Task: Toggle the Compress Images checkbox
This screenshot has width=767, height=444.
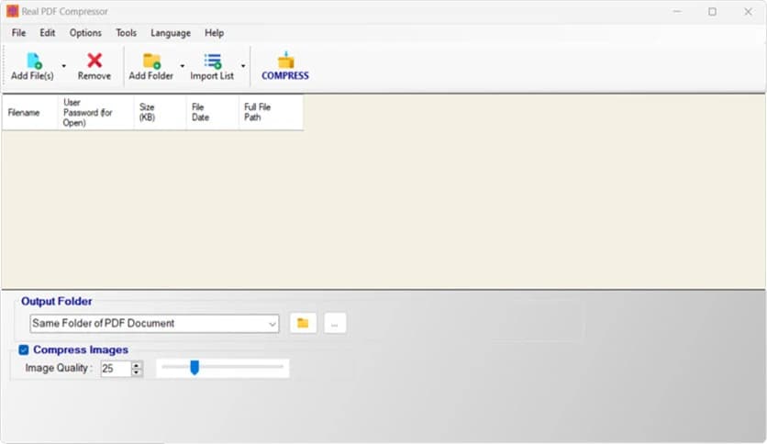Action: pos(24,350)
